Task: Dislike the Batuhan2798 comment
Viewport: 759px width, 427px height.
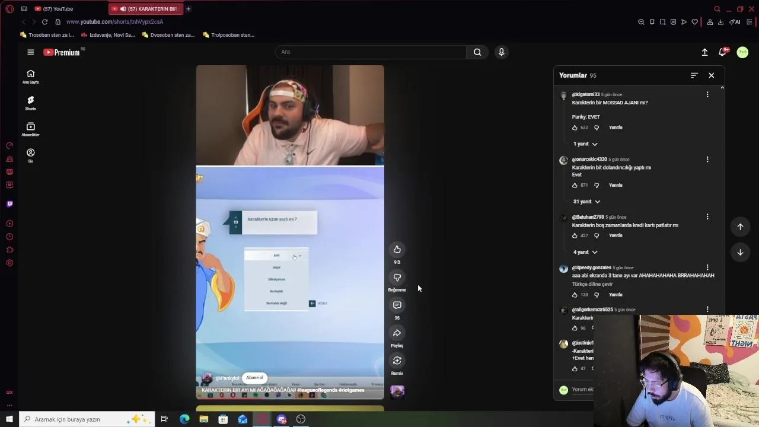Action: (597, 235)
